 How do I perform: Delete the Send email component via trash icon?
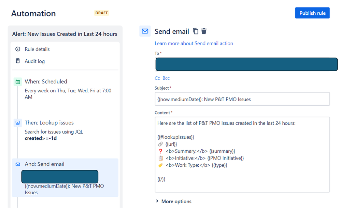coord(204,31)
